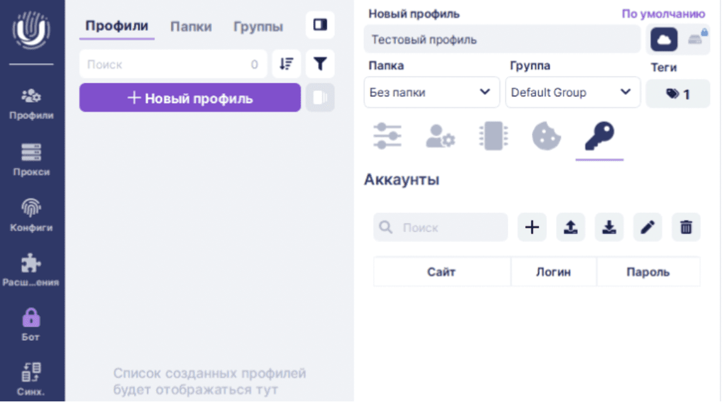The width and height of the screenshot is (723, 402).
Task: Select the locked local storage option
Action: [x=696, y=38]
